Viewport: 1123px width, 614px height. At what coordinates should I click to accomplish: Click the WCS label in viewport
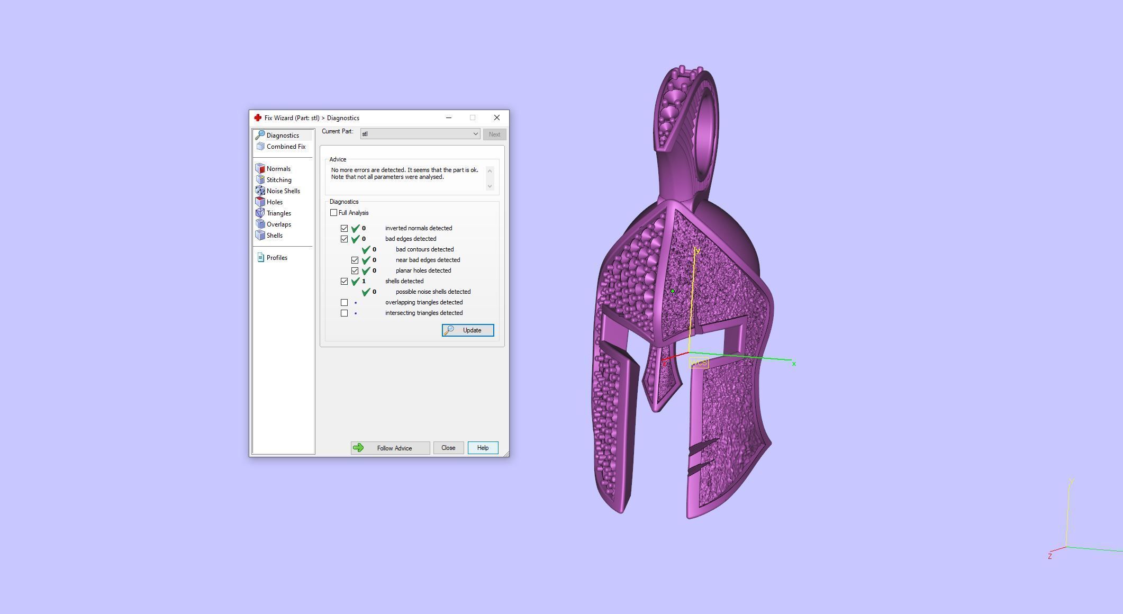click(x=699, y=363)
